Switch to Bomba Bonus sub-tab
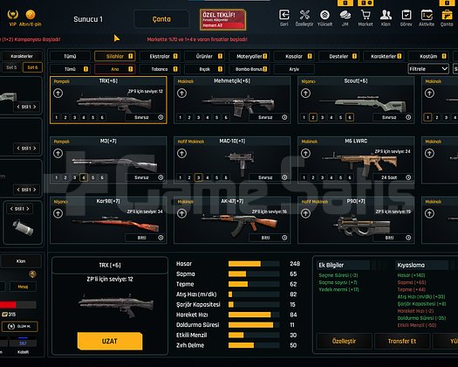The image size is (458, 367). pos(250,69)
